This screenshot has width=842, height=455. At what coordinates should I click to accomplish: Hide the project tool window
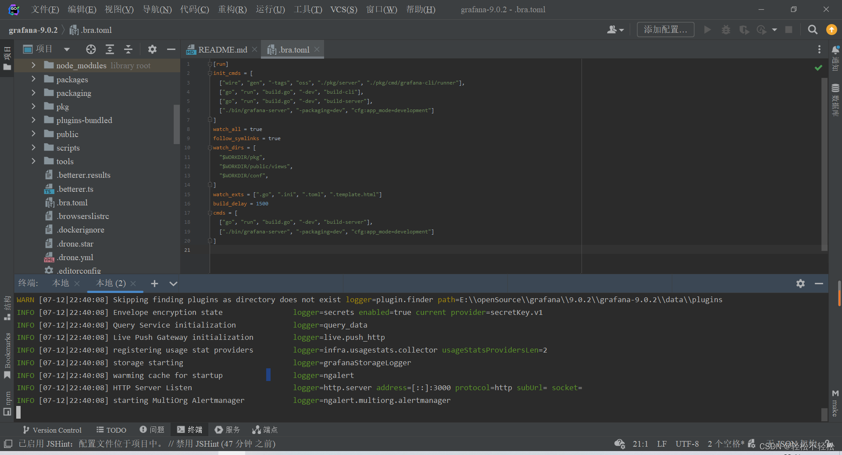(x=171, y=49)
